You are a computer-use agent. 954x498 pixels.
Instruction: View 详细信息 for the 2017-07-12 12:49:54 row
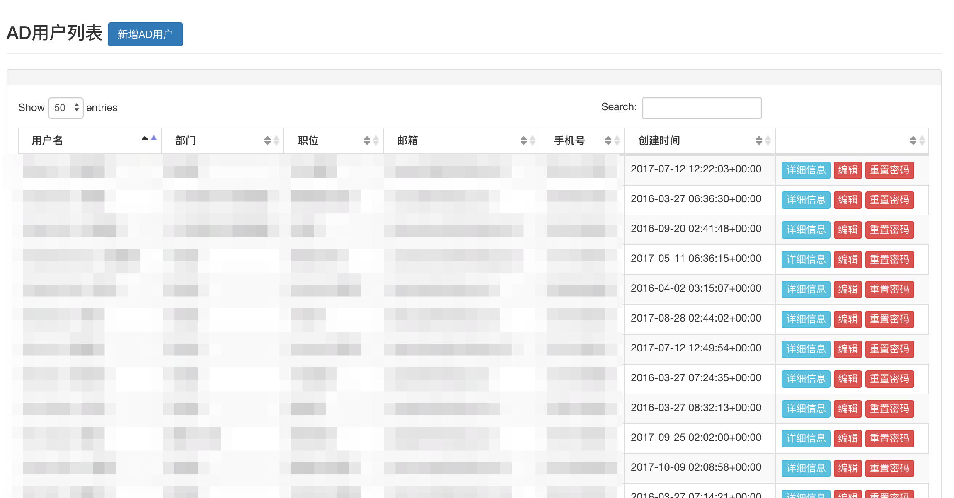click(x=806, y=349)
